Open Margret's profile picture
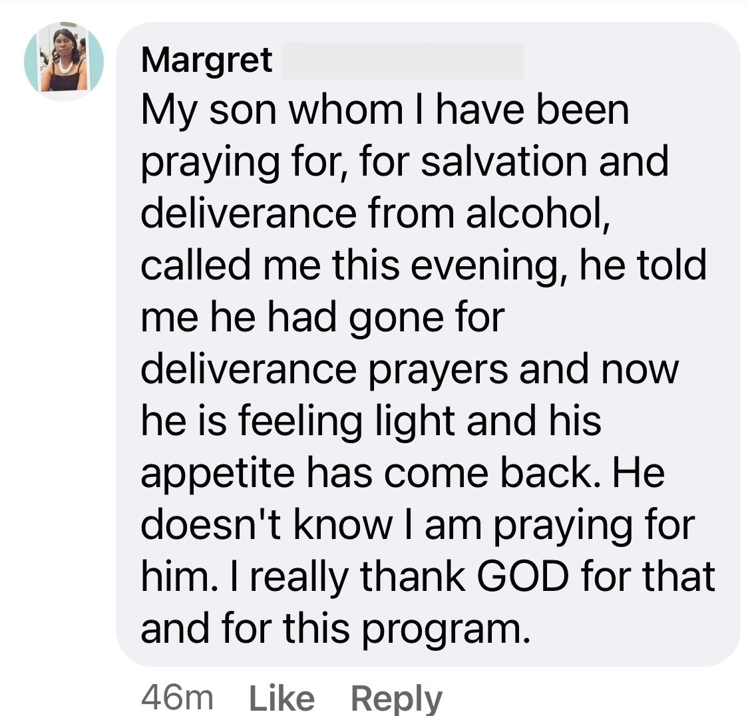Screen dimensions: 748x716 [x=64, y=61]
